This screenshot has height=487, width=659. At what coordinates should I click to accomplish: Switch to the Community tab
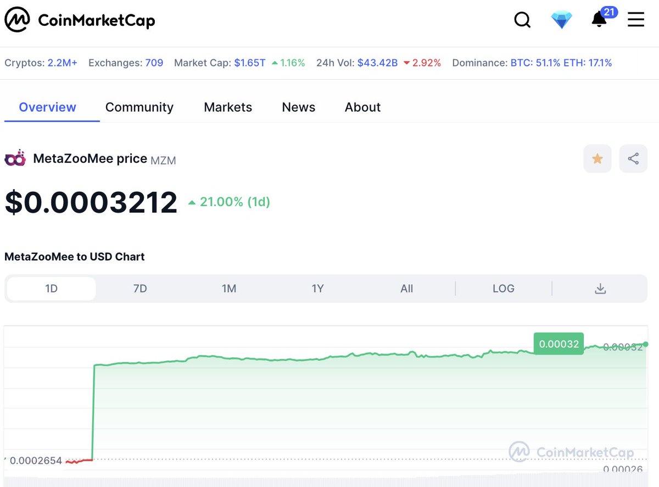click(139, 107)
